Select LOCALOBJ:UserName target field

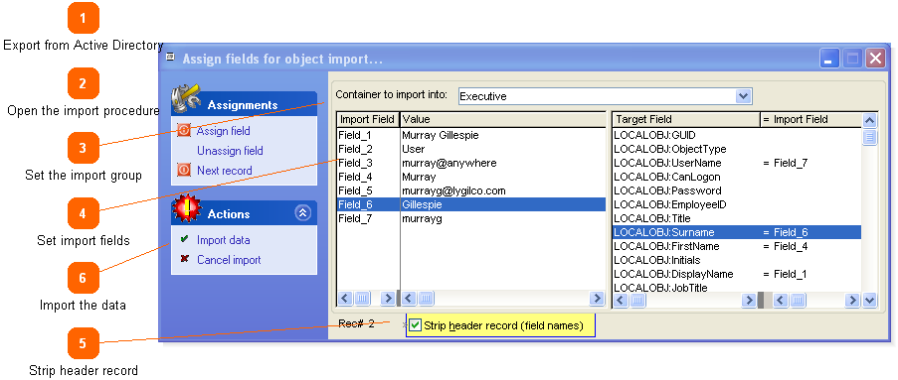pyautogui.click(x=737, y=163)
